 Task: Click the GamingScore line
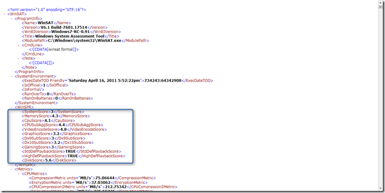click(53, 147)
